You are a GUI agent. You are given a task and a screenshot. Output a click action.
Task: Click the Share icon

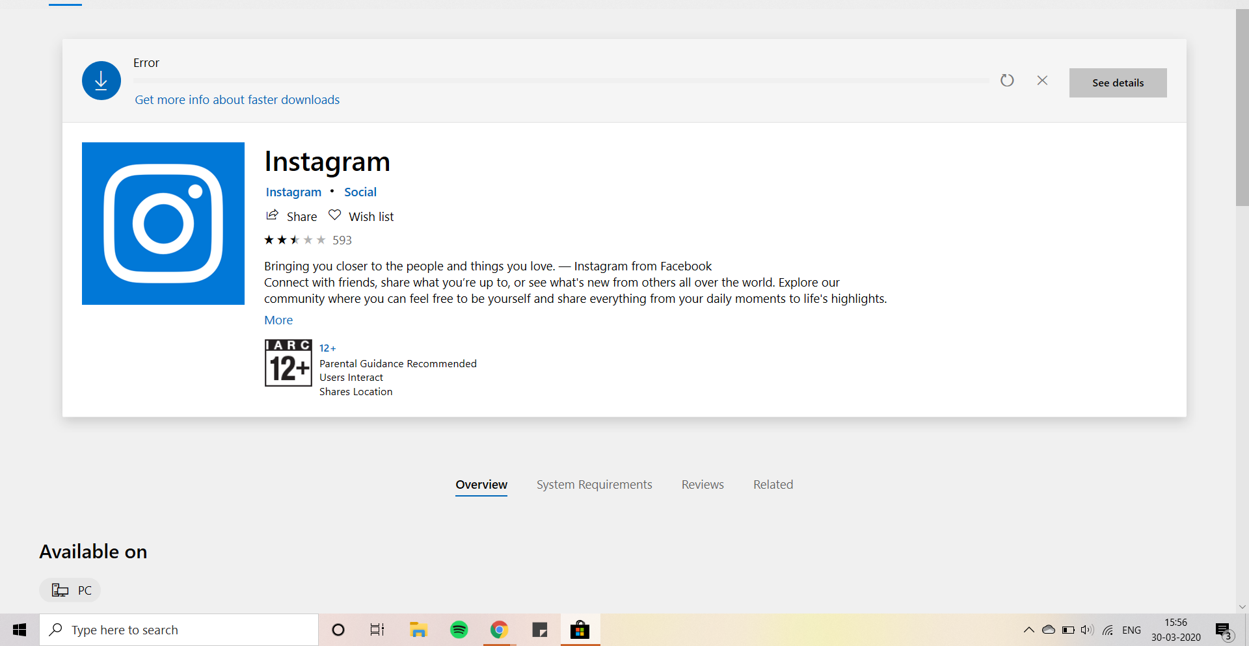point(272,215)
